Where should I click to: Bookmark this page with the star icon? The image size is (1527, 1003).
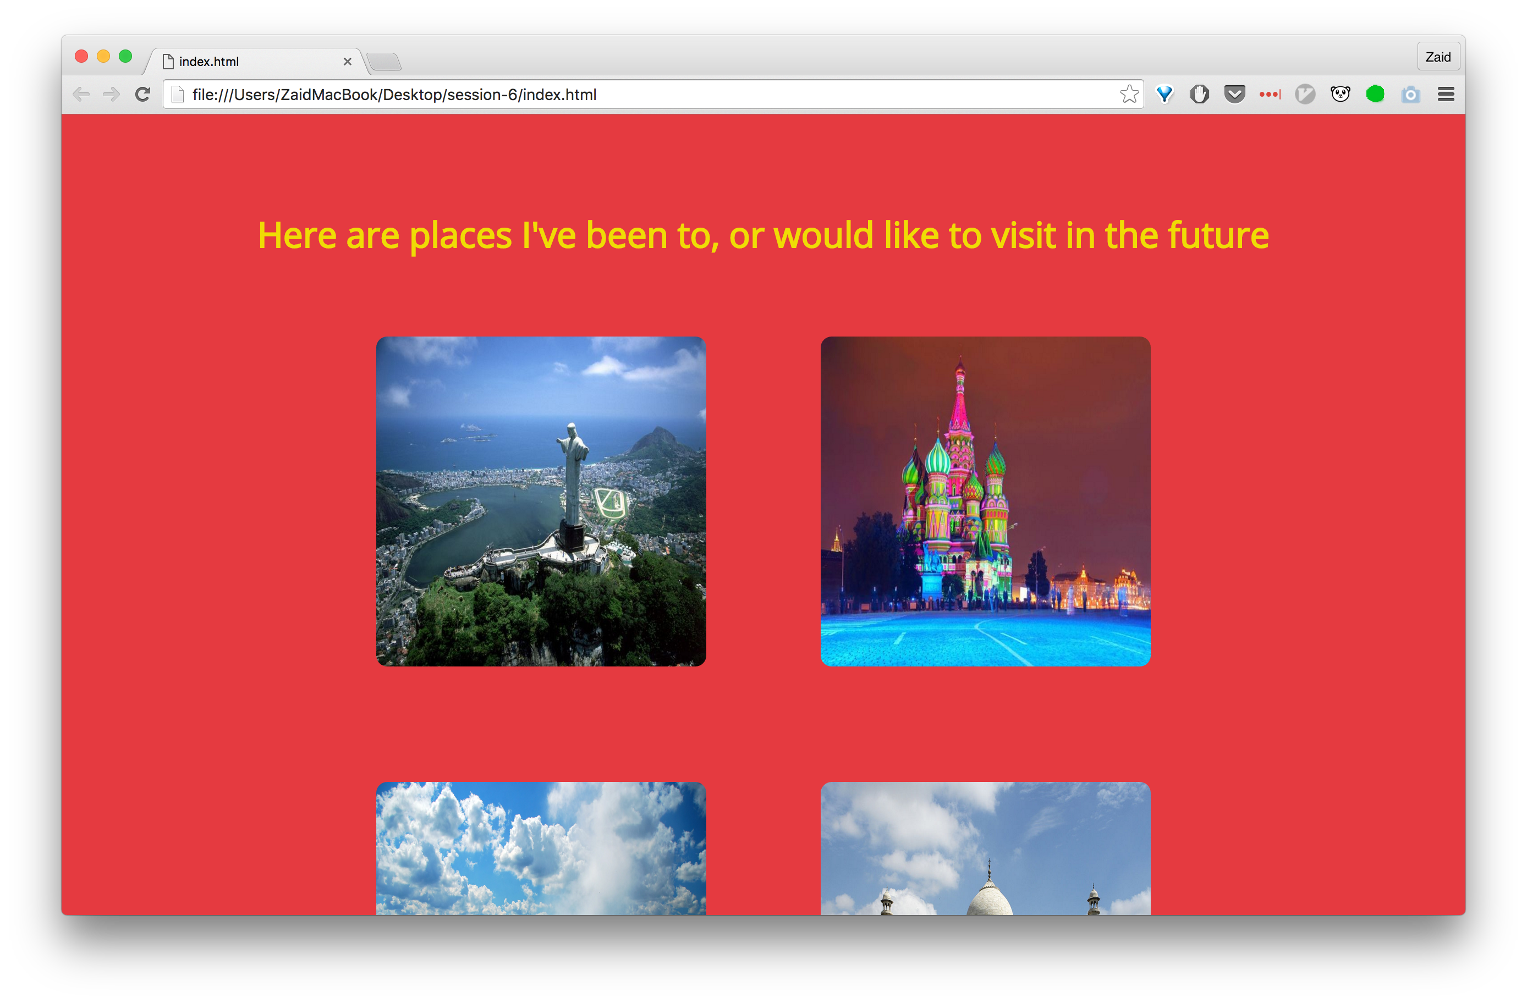(x=1129, y=94)
